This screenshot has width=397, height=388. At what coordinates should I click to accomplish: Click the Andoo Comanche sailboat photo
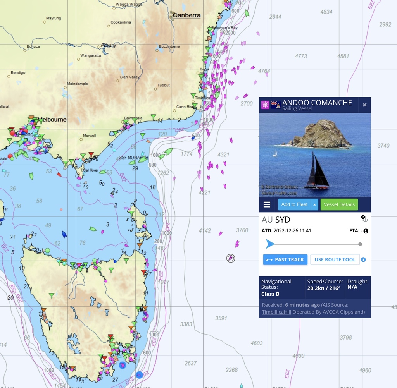click(x=315, y=155)
